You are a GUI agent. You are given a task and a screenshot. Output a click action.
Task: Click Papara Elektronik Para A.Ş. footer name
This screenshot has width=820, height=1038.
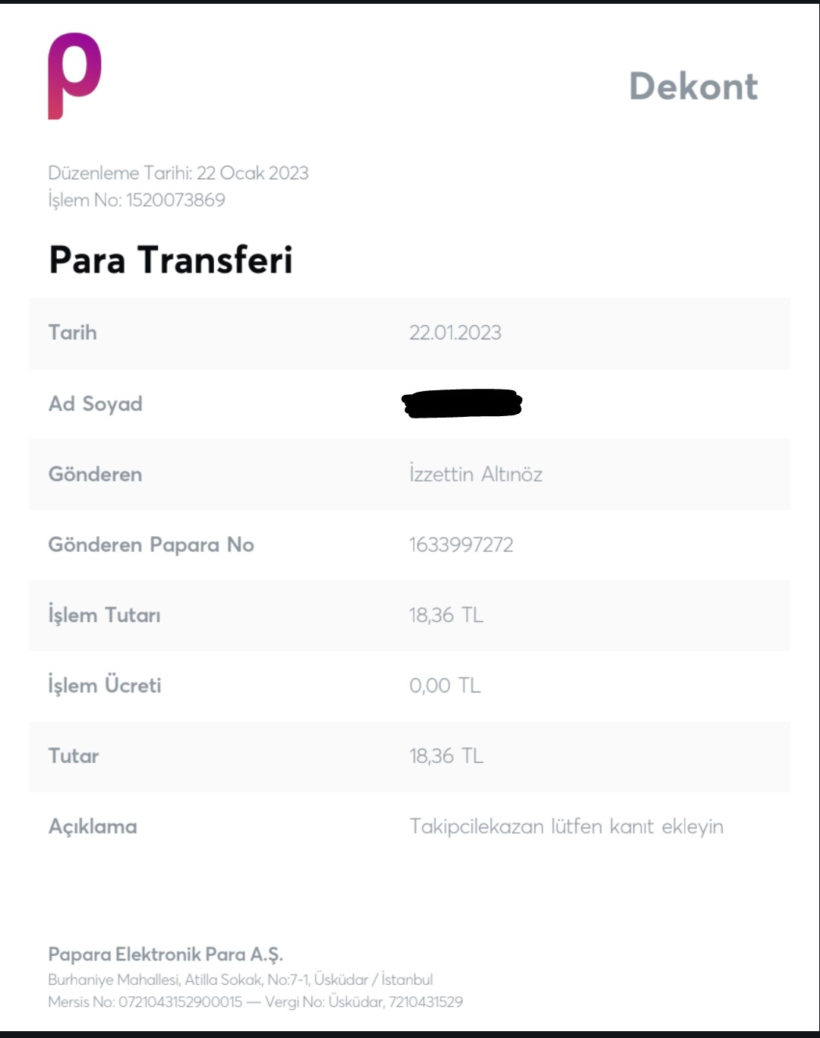166,954
